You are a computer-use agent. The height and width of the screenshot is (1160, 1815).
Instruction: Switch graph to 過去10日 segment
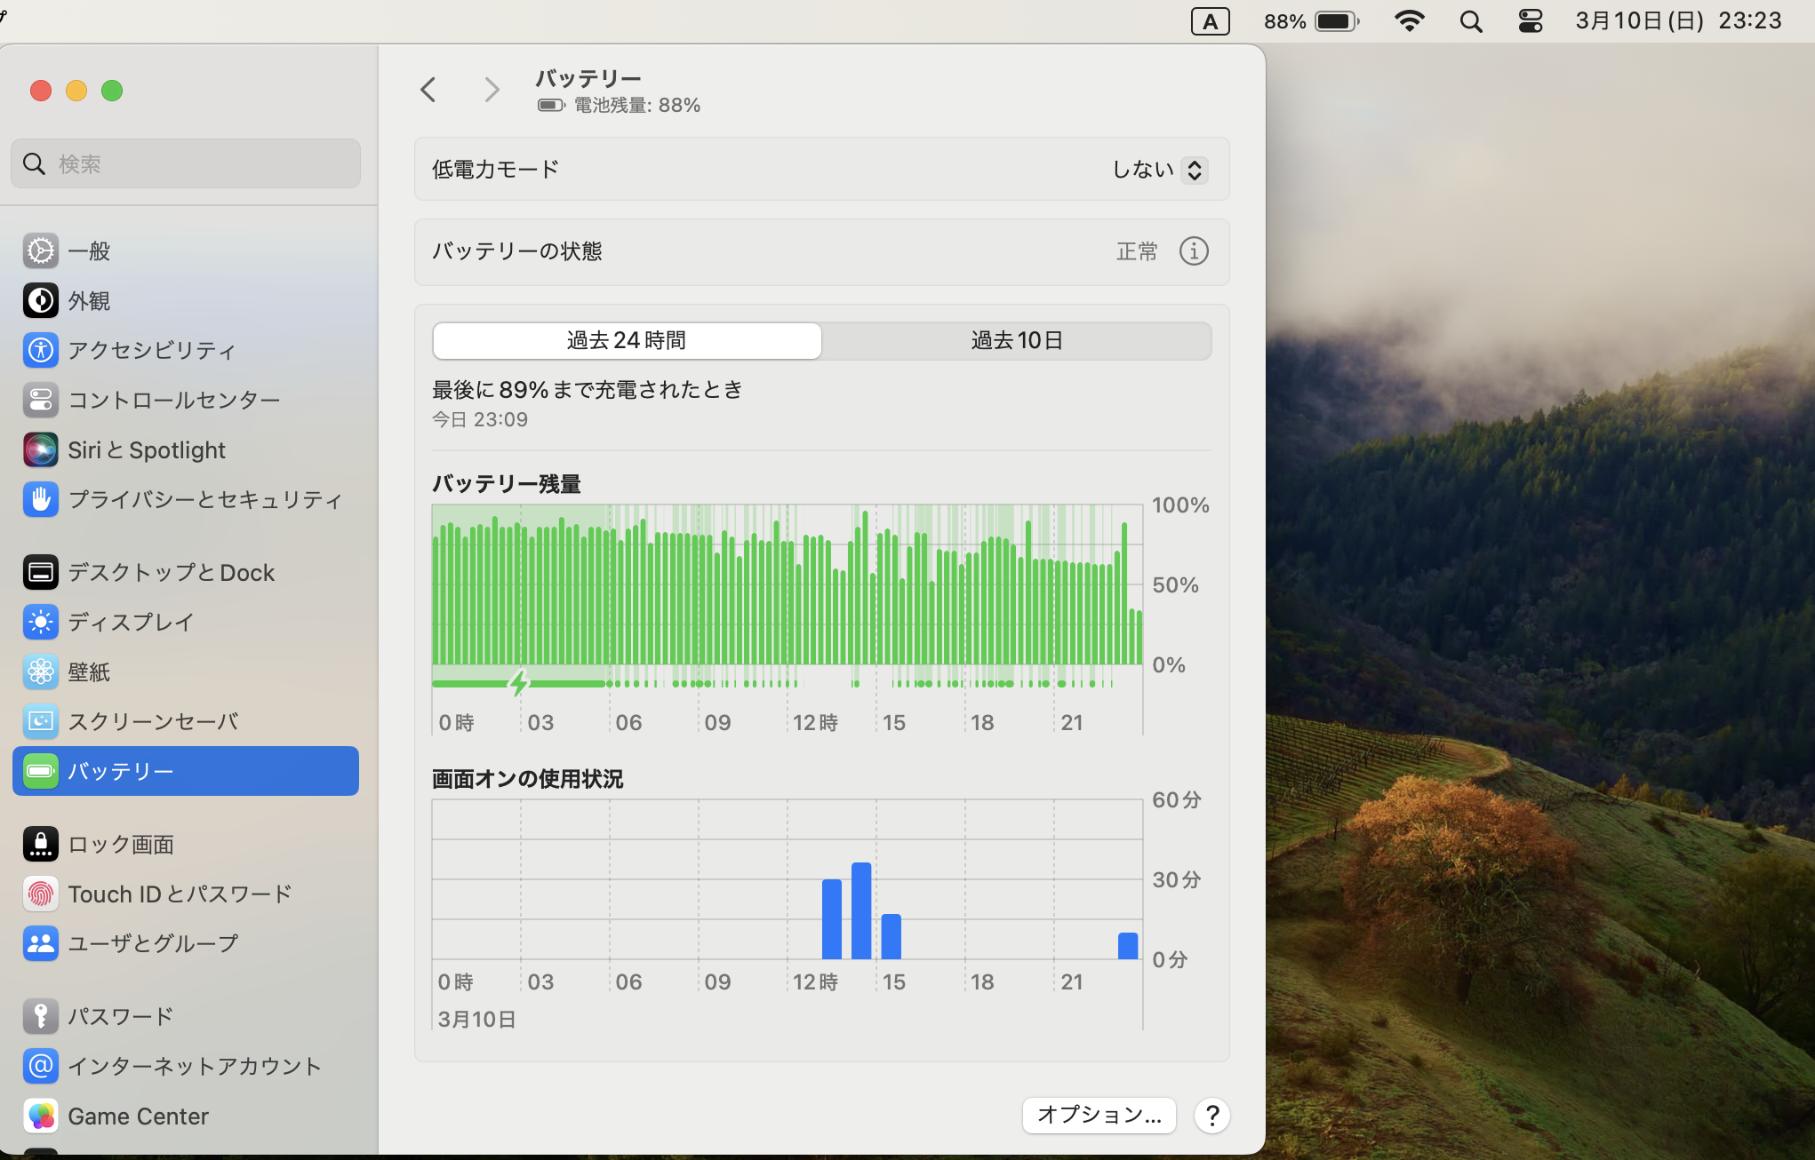[x=1016, y=340]
